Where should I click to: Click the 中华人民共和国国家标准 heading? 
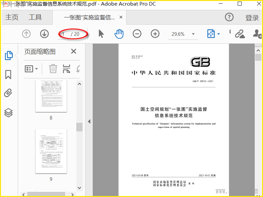click(x=174, y=73)
